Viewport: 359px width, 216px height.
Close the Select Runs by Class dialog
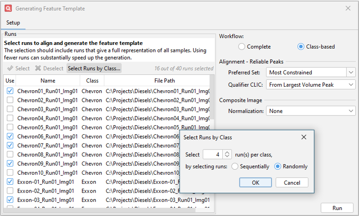coord(304,137)
